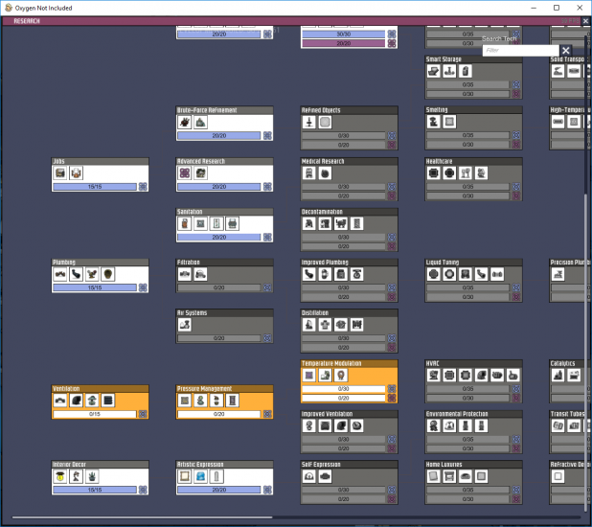
Task: Select the Catalytics card title
Action: 562,363
